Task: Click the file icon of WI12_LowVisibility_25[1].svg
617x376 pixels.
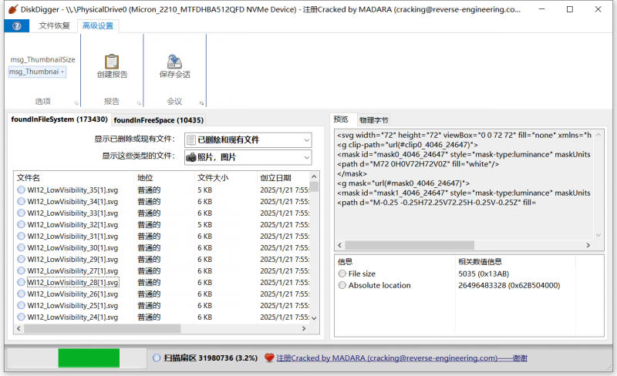Action: click(22, 306)
